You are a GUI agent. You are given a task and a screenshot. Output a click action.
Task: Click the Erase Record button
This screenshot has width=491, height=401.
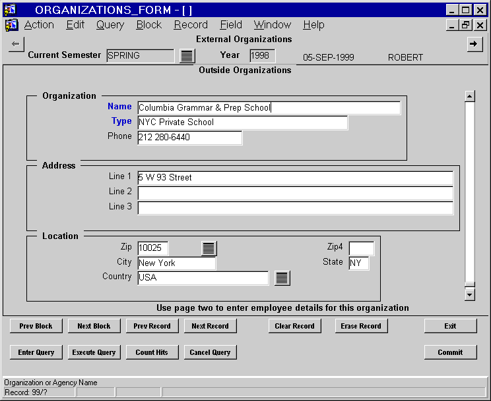click(x=361, y=326)
